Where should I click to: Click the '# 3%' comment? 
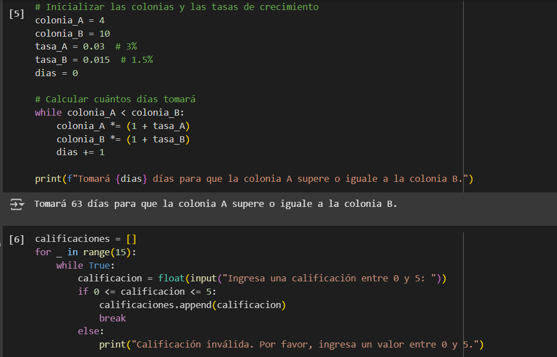(x=126, y=47)
